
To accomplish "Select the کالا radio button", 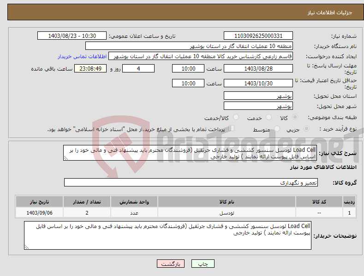I will [x=295, y=117].
